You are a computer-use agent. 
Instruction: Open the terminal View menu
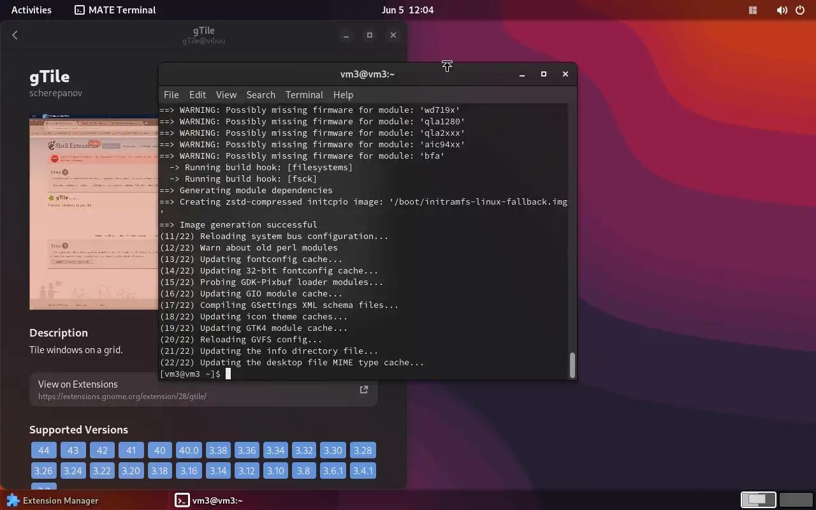[226, 94]
